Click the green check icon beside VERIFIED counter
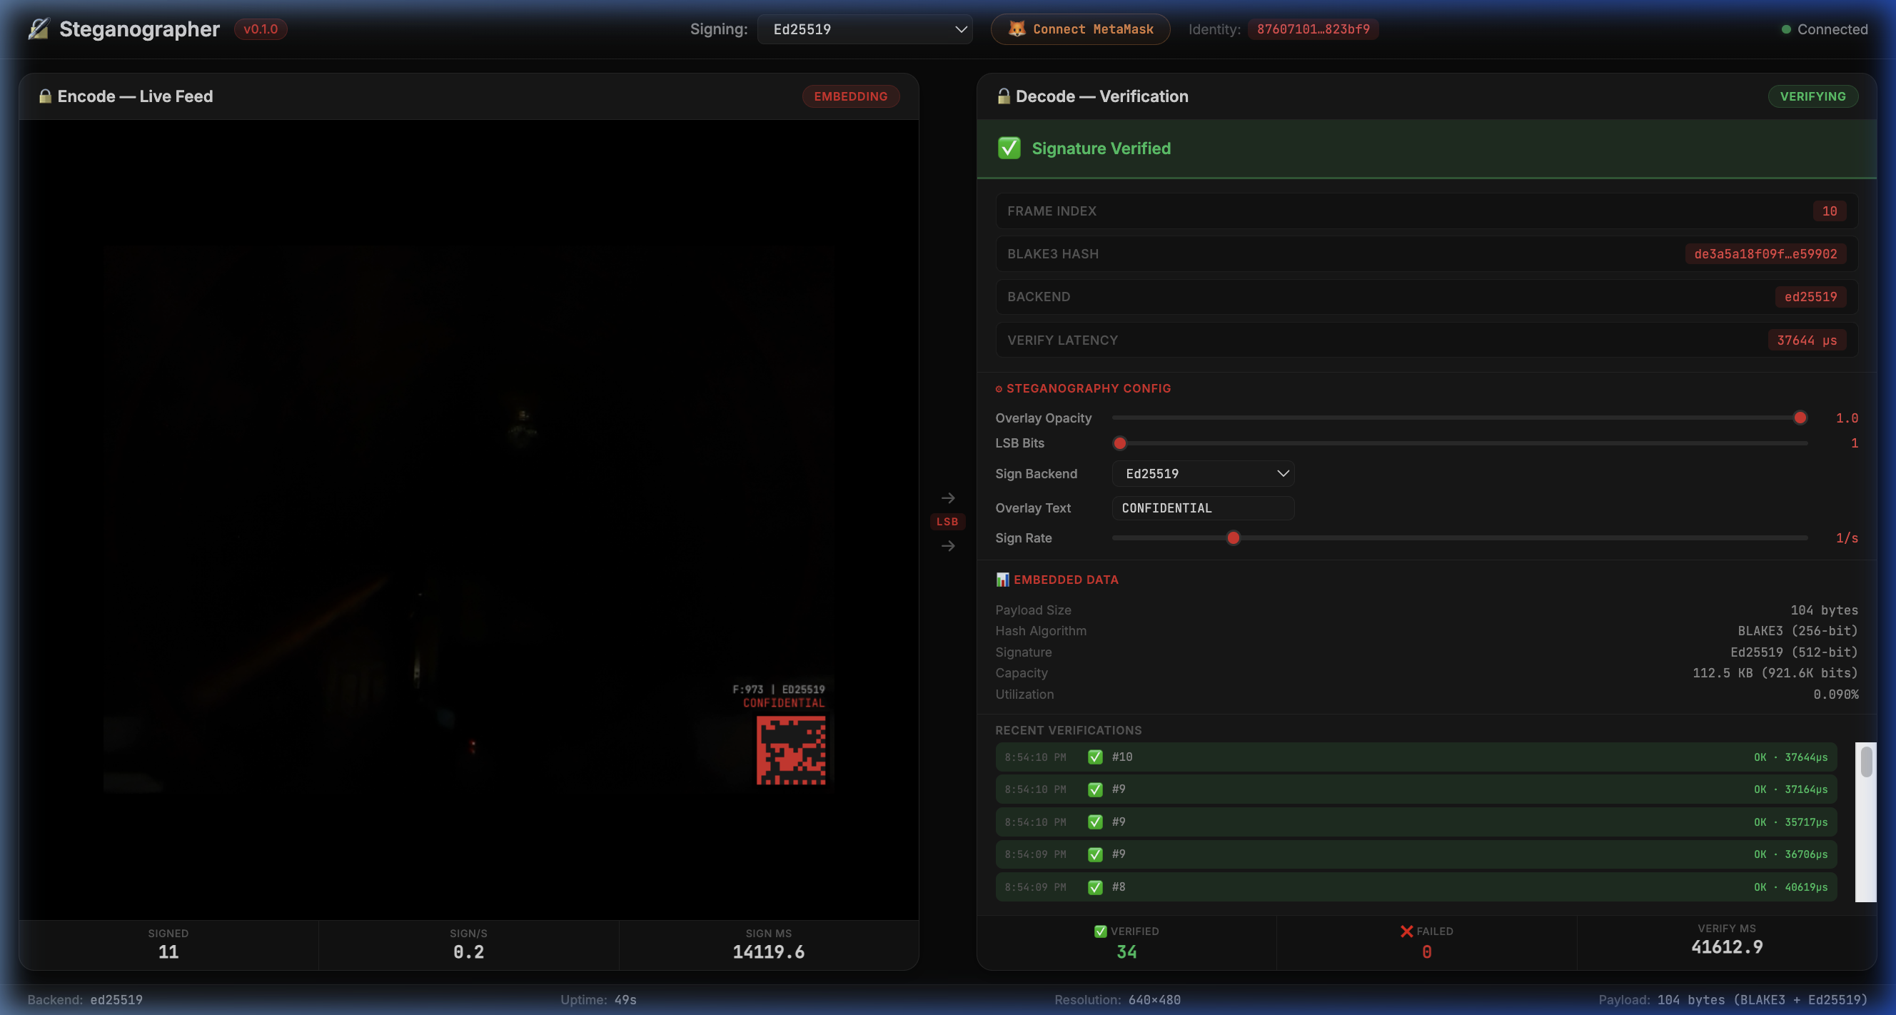 click(x=1100, y=931)
